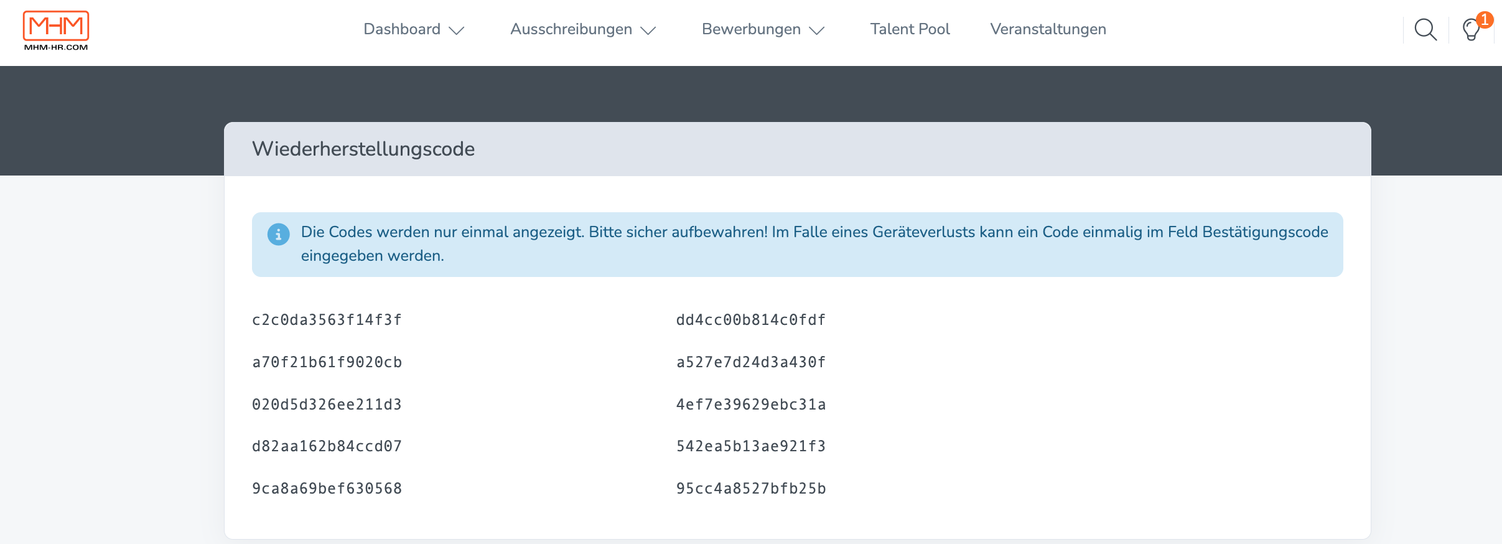The height and width of the screenshot is (544, 1502).
Task: Click the MHM-HR.COM logo
Action: (x=56, y=30)
